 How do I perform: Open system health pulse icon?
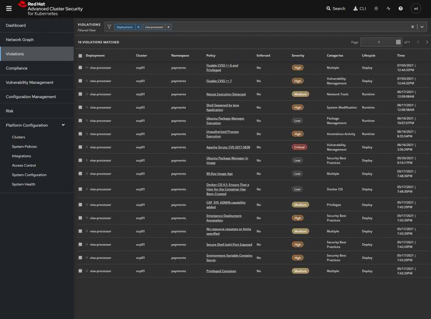point(388,8)
